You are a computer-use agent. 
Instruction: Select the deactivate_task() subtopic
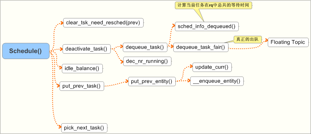coord(87,49)
